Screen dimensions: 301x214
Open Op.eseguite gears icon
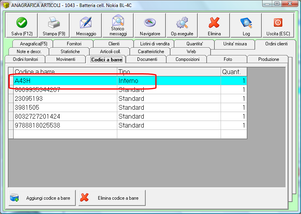point(182,22)
